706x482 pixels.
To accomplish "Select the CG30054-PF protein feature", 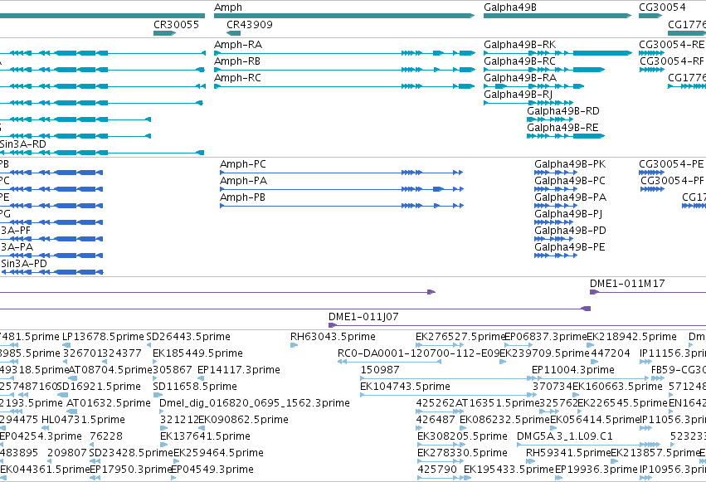I will point(652,189).
